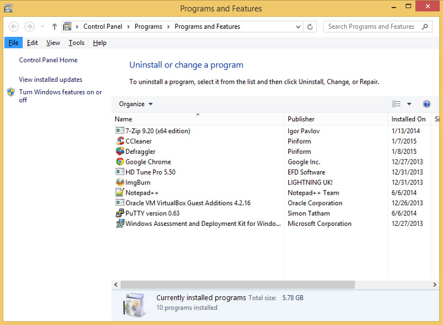The width and height of the screenshot is (443, 325).
Task: Sort by the Installed On column header
Action: (x=410, y=119)
